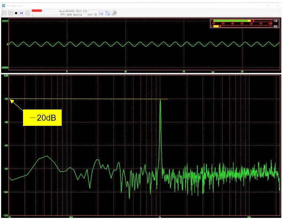This screenshot has width=282, height=219.
Task: Click the -53 peak readout of R meter
Action: (275, 26)
